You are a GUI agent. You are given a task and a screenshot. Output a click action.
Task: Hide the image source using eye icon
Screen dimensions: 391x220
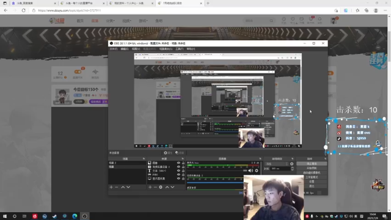pos(178,163)
